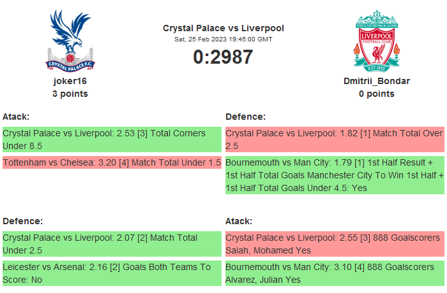Click Dmitrii_Bondar's 0 points label
447x293 pixels.
[x=377, y=94]
